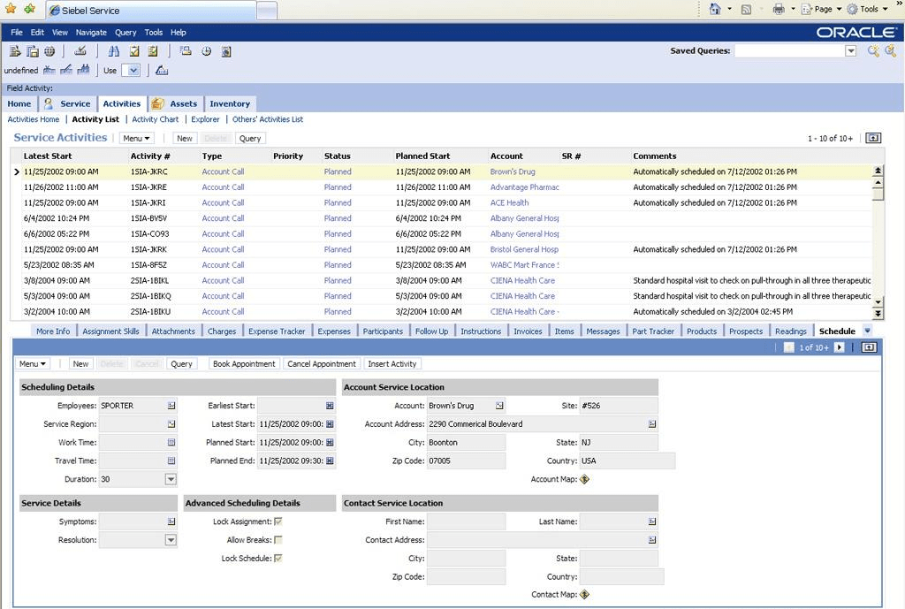Image resolution: width=905 pixels, height=609 pixels.
Task: Open the Employees pick list icon
Action: (x=171, y=406)
